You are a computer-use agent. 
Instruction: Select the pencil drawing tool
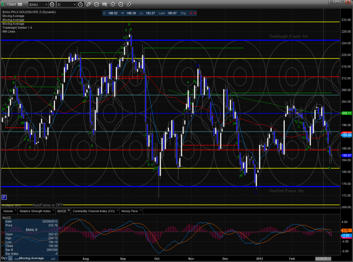[88, 4]
